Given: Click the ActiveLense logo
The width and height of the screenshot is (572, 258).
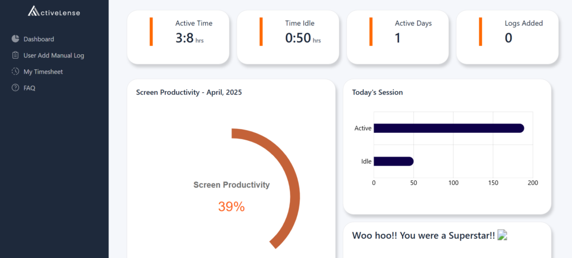Looking at the screenshot, I should 53,11.
